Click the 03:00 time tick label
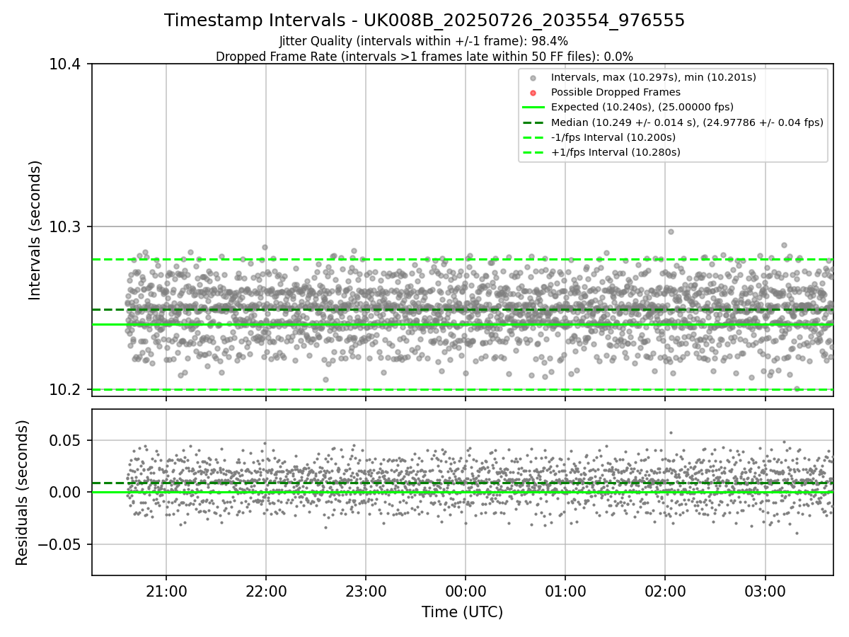The width and height of the screenshot is (849, 637). 765,590
